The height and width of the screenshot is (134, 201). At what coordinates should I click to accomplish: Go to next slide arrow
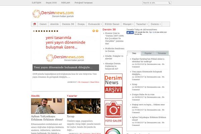pyautogui.click(x=97, y=31)
